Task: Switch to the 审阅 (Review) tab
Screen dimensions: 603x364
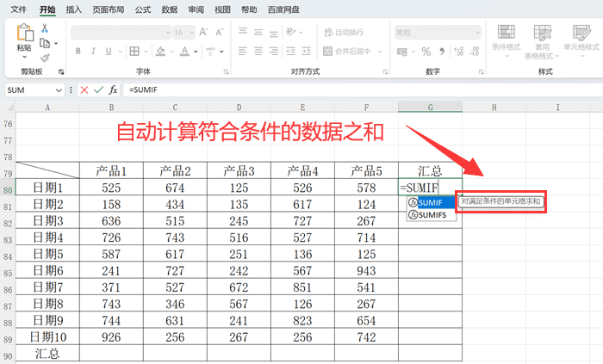Action: coord(196,9)
